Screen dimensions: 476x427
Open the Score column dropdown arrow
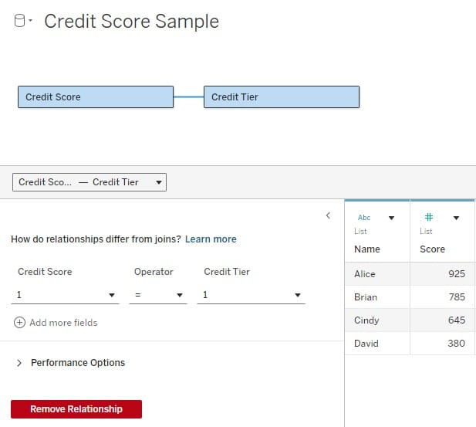(x=456, y=218)
